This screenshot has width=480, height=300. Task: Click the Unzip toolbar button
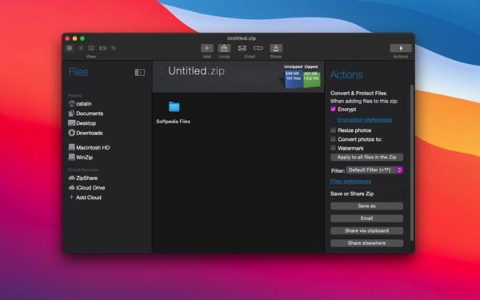[224, 48]
